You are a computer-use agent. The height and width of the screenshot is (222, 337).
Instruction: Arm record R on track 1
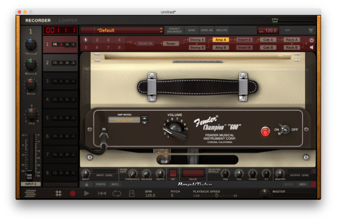coord(61,45)
